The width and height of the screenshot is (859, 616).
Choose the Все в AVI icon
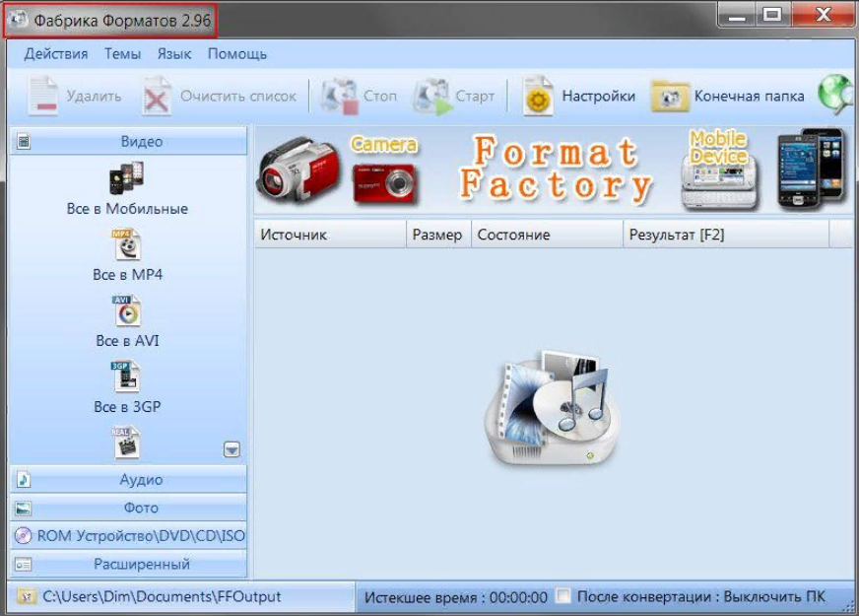[127, 310]
